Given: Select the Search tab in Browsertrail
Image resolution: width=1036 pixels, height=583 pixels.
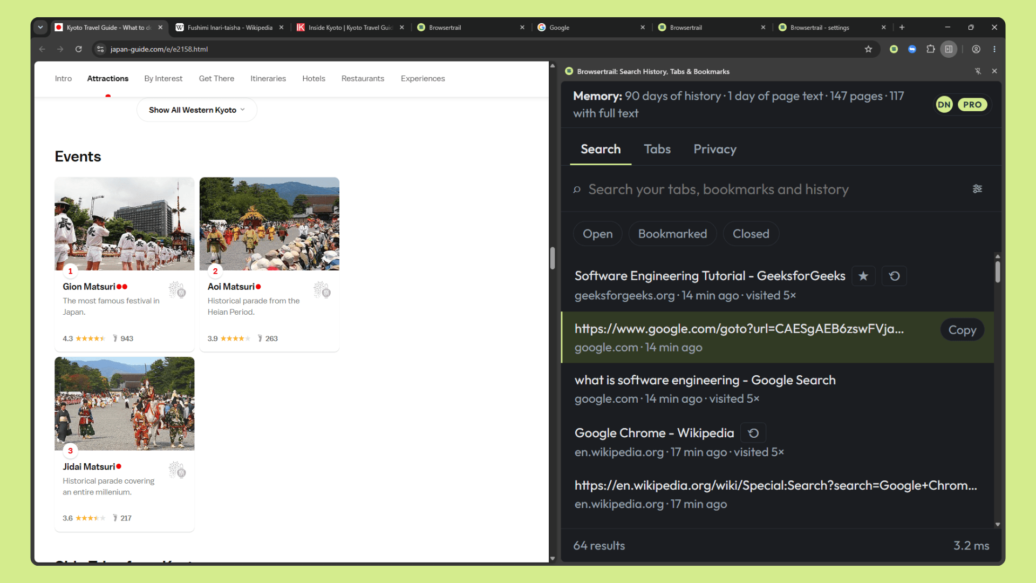Looking at the screenshot, I should tap(601, 149).
